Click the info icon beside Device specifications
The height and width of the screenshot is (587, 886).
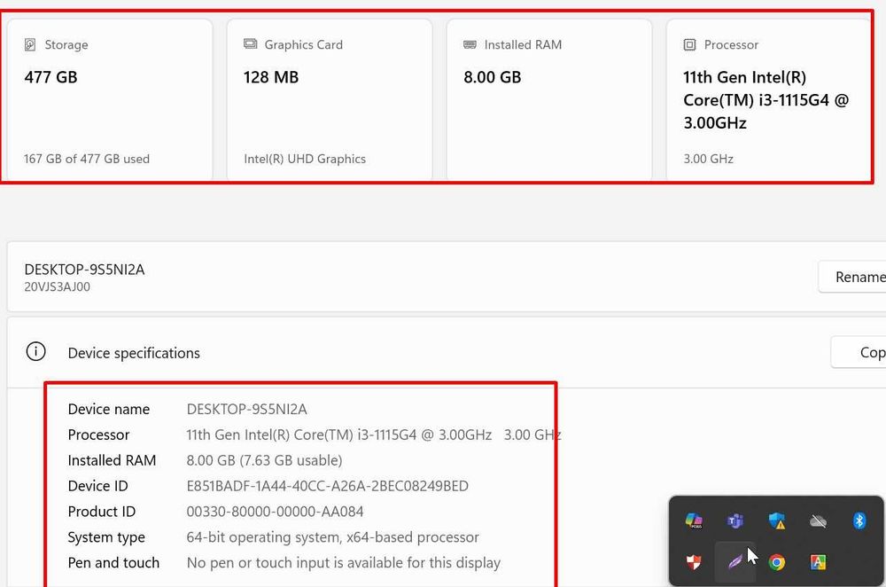[35, 352]
